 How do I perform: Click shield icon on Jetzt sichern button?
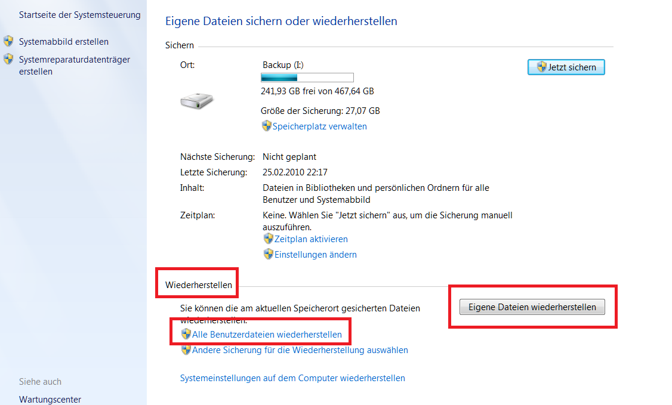(542, 67)
